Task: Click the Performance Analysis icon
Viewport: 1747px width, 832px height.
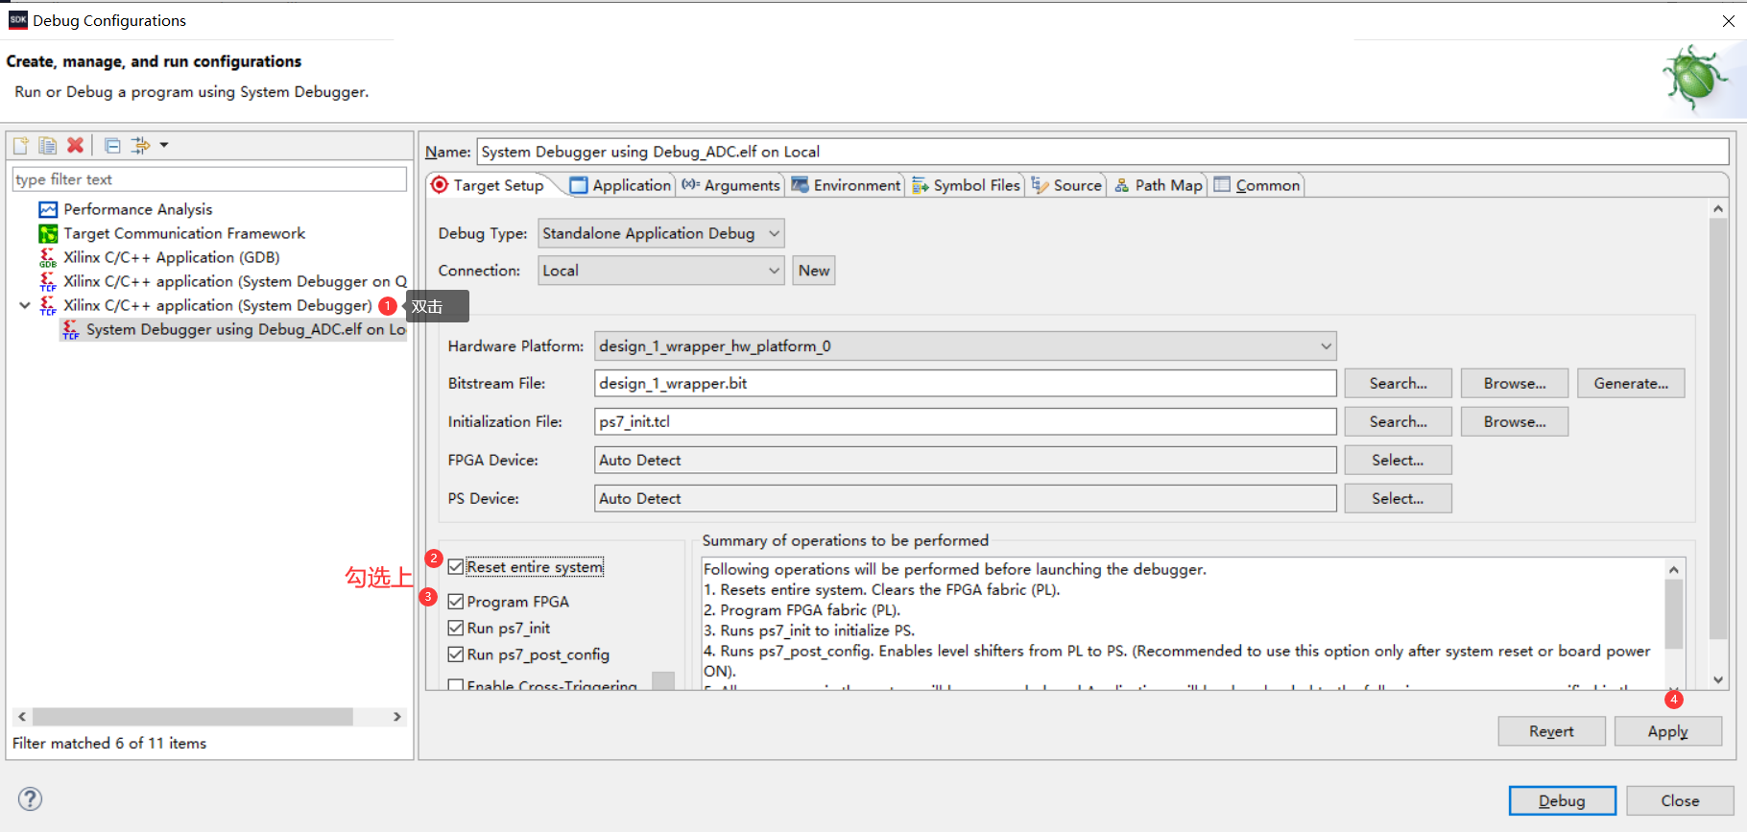Action: pyautogui.click(x=48, y=209)
